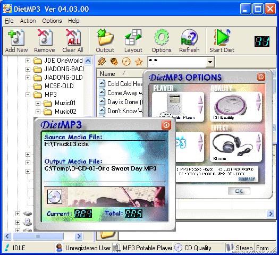The height and width of the screenshot is (255, 279).
Task: Open the Options gear toolbar icon
Action: (x=162, y=37)
